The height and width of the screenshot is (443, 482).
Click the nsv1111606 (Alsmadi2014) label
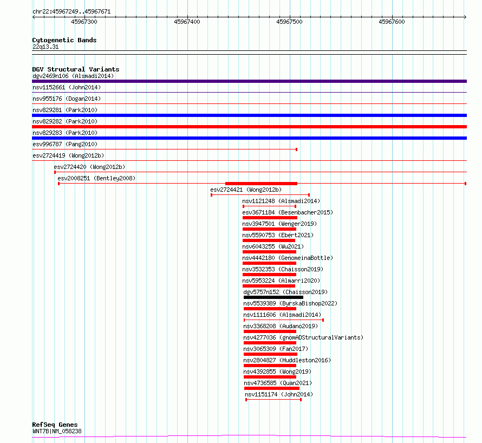[282, 315]
